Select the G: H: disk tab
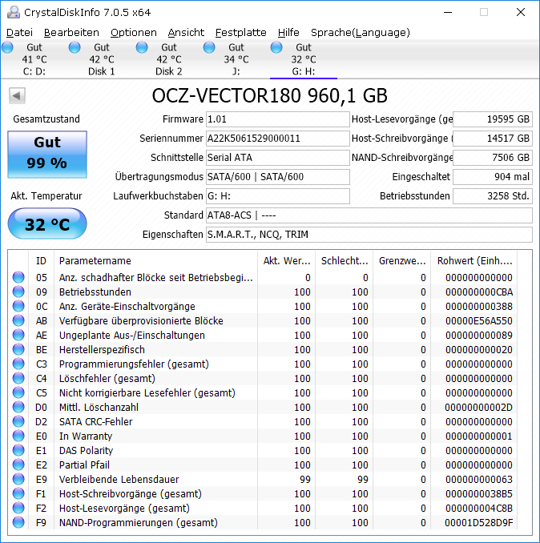540x543 pixels. tap(304, 59)
